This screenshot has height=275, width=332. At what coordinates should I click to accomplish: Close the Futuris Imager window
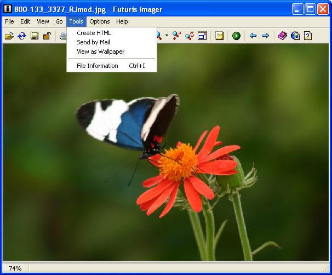pos(323,9)
